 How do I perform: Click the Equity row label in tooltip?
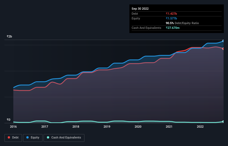click(136, 18)
